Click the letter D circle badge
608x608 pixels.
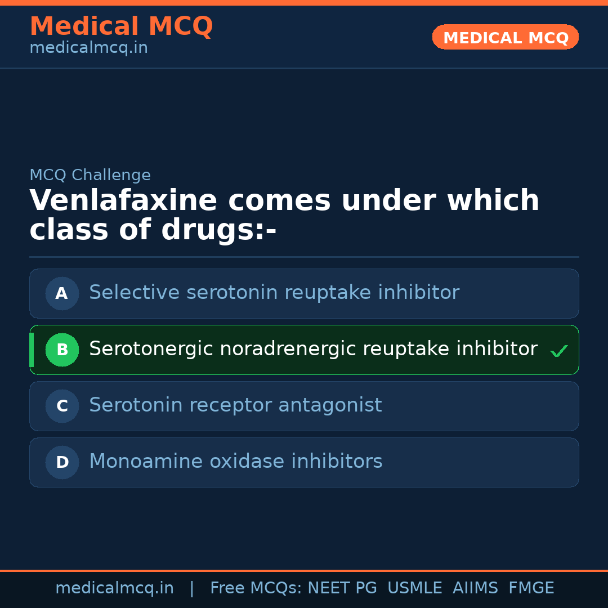(62, 462)
